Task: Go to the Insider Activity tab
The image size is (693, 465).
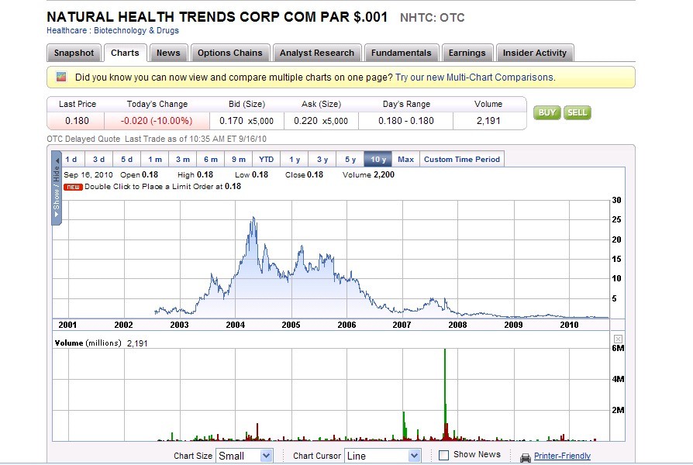Action: (x=534, y=53)
